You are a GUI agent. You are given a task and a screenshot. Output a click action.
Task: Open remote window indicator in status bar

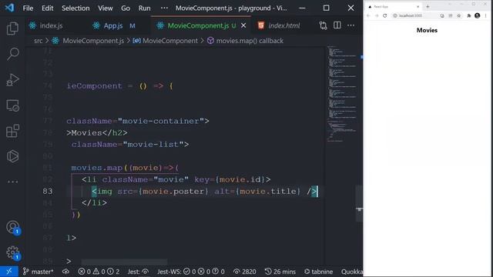pyautogui.click(x=8, y=272)
